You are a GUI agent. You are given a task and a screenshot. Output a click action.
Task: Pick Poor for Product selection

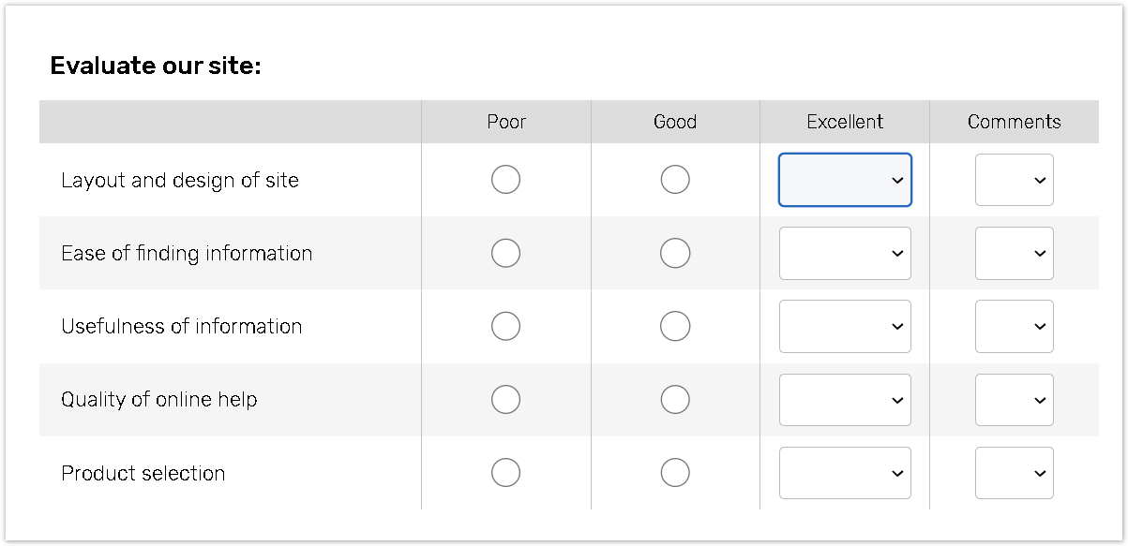click(x=505, y=473)
